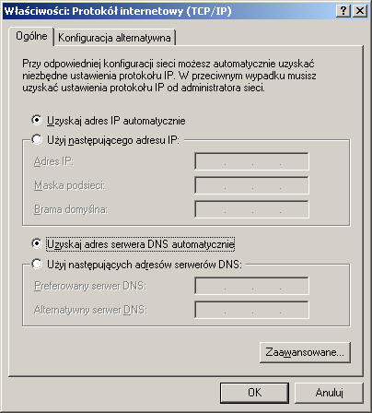Screen dimensions: 372x413
Task: Click the network configuration description paragraph
Action: pos(169,76)
